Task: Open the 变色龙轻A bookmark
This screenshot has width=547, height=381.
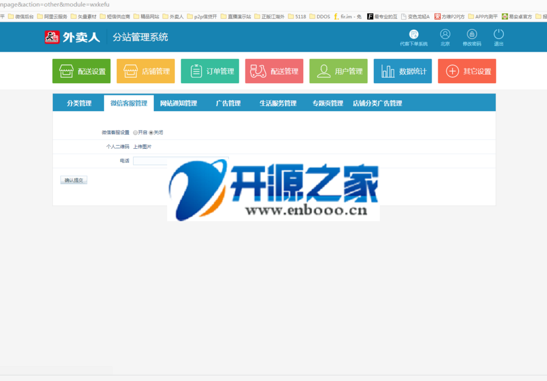Action: (415, 16)
